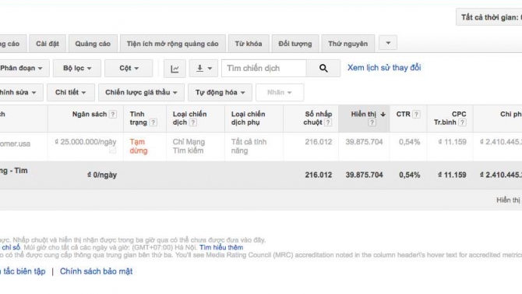Viewport: 522px width, 294px height.
Task: Focus the Tìm chiến dịch search field
Action: 264,69
